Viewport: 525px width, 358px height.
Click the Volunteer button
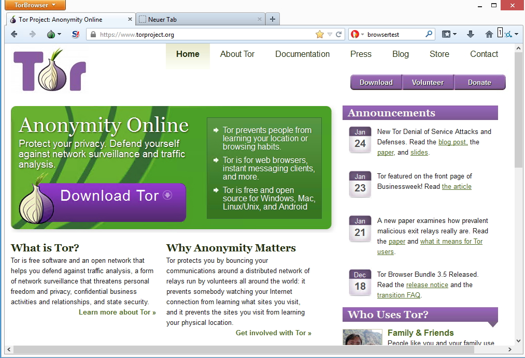pos(428,83)
